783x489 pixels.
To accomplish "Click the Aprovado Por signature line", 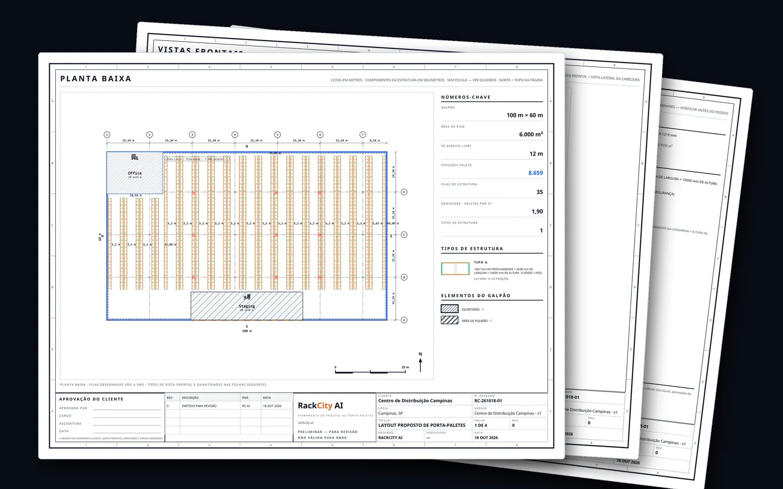I will point(127,409).
